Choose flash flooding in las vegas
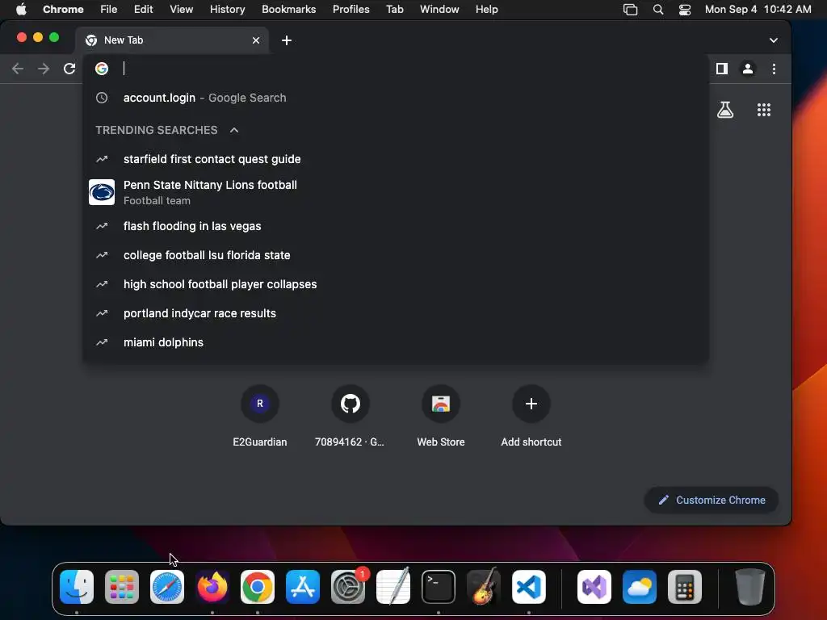 [x=396, y=226]
